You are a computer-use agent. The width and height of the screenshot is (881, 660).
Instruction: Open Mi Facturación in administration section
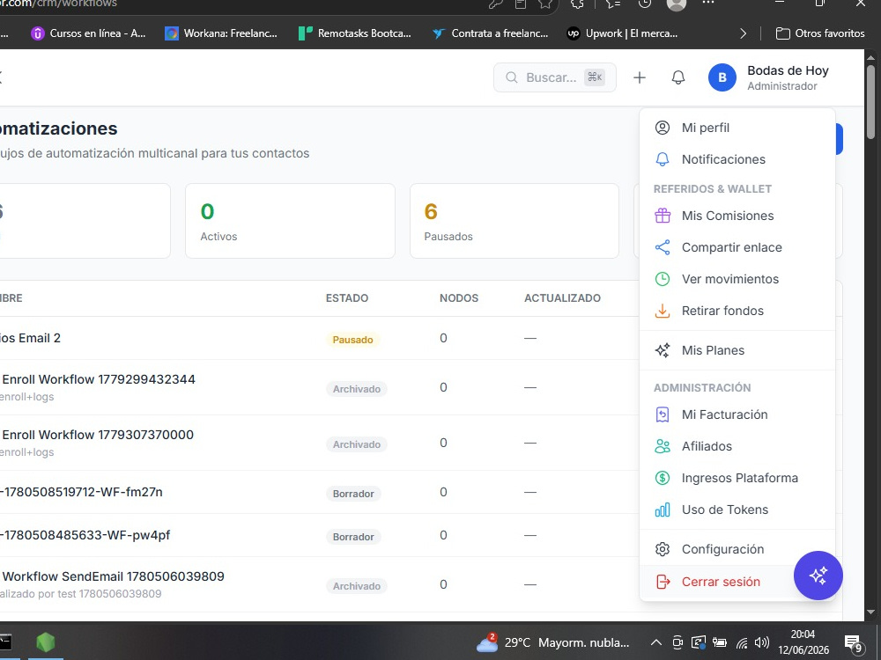click(x=737, y=414)
